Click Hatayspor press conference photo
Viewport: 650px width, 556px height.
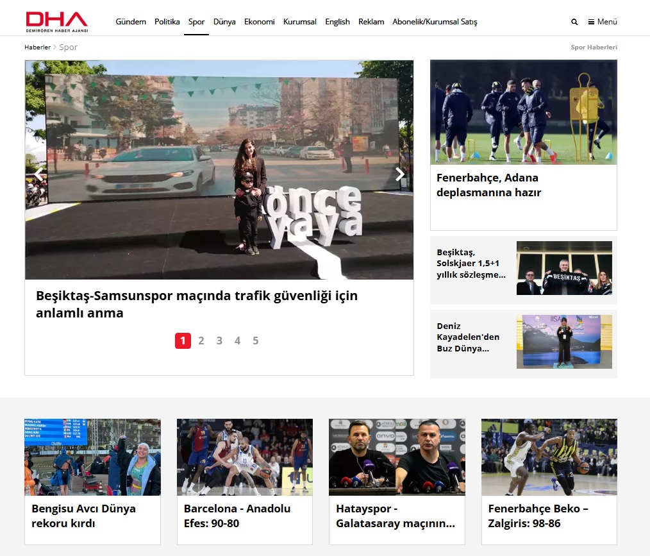[397, 457]
